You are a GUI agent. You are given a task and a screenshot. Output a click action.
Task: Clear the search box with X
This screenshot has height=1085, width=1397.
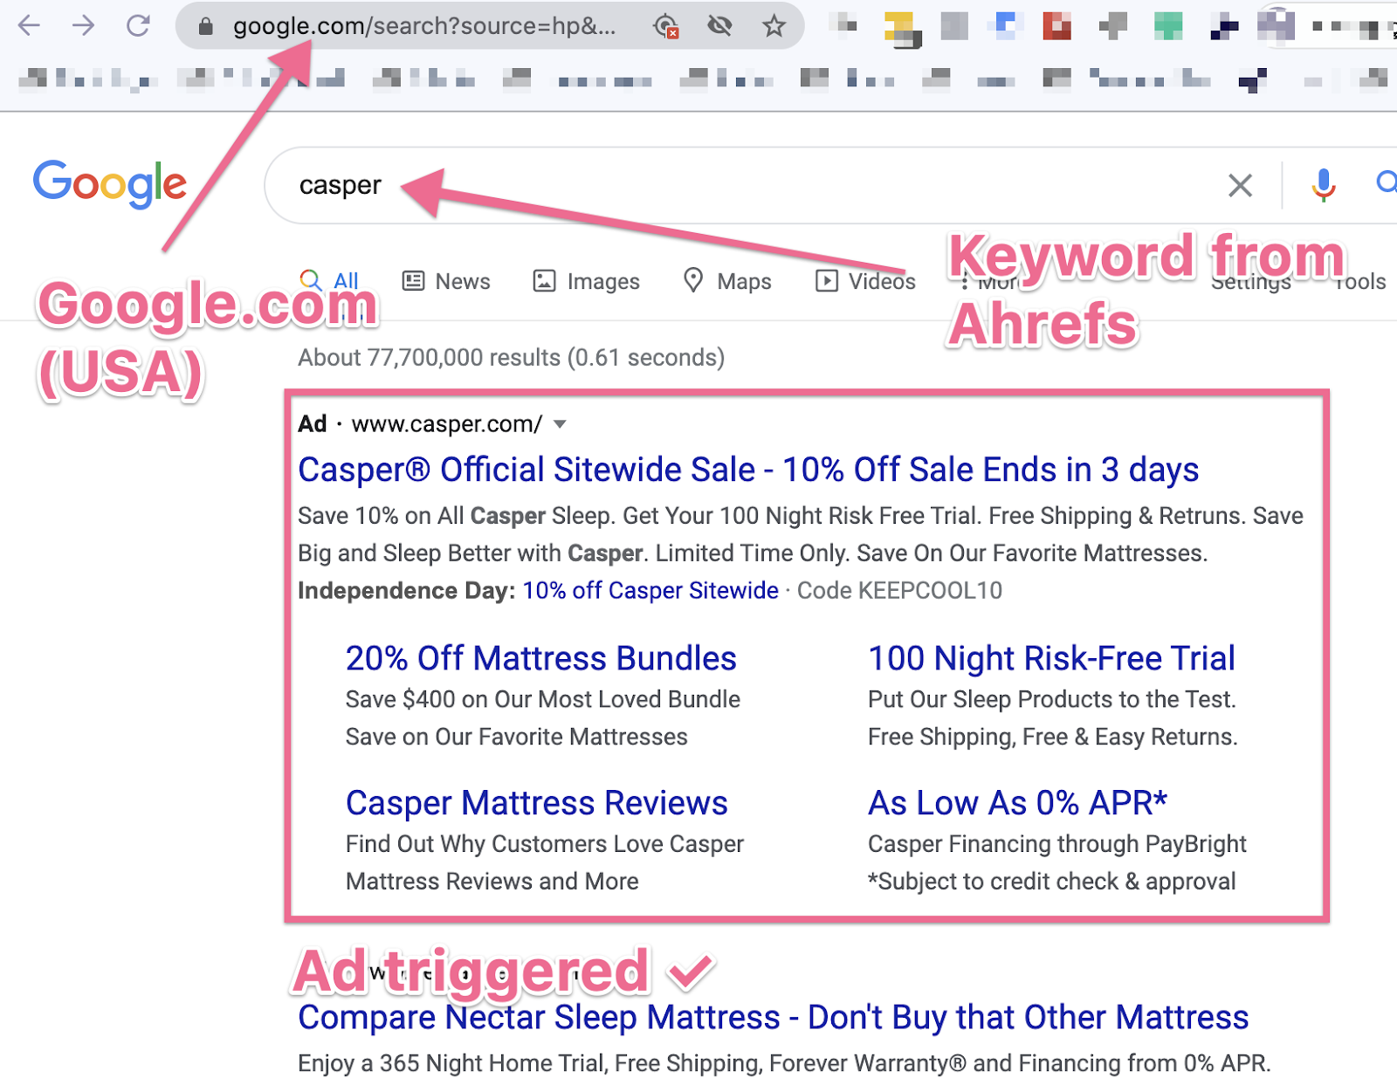tap(1240, 185)
